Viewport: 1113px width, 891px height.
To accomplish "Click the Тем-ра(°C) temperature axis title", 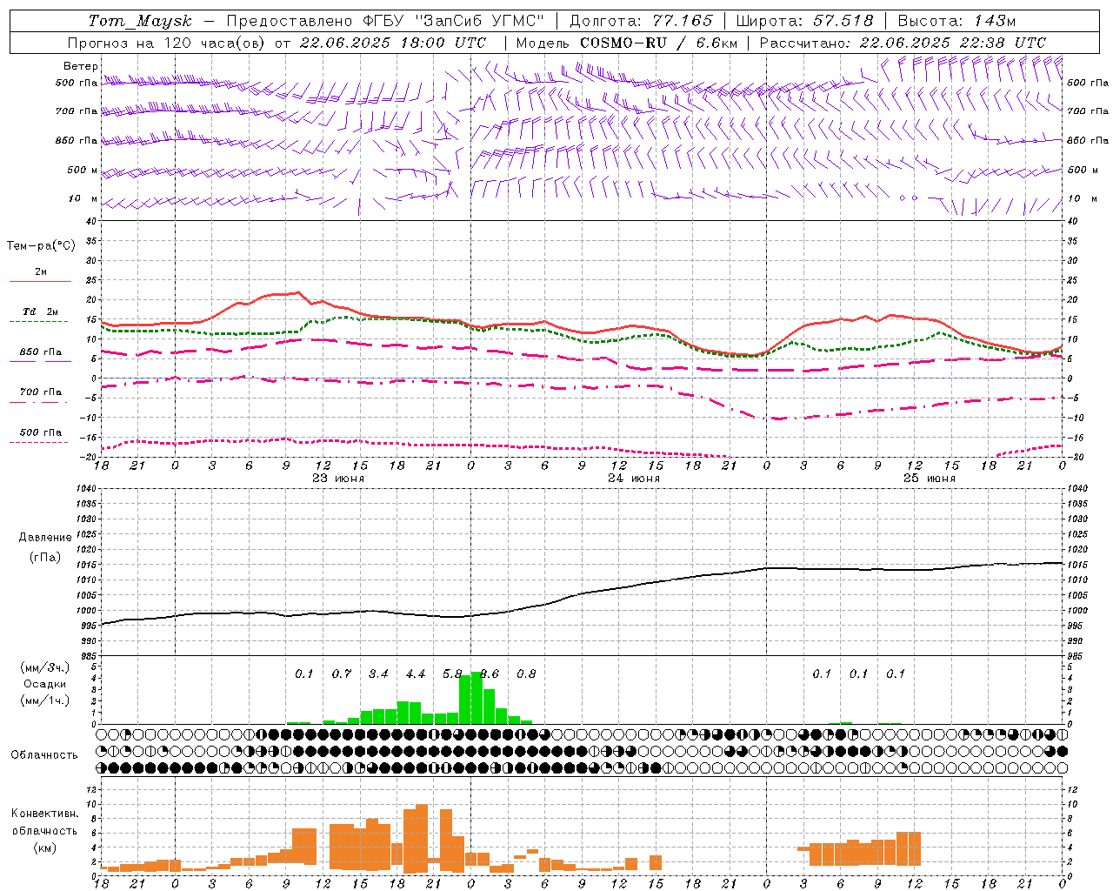I will pyautogui.click(x=41, y=246).
